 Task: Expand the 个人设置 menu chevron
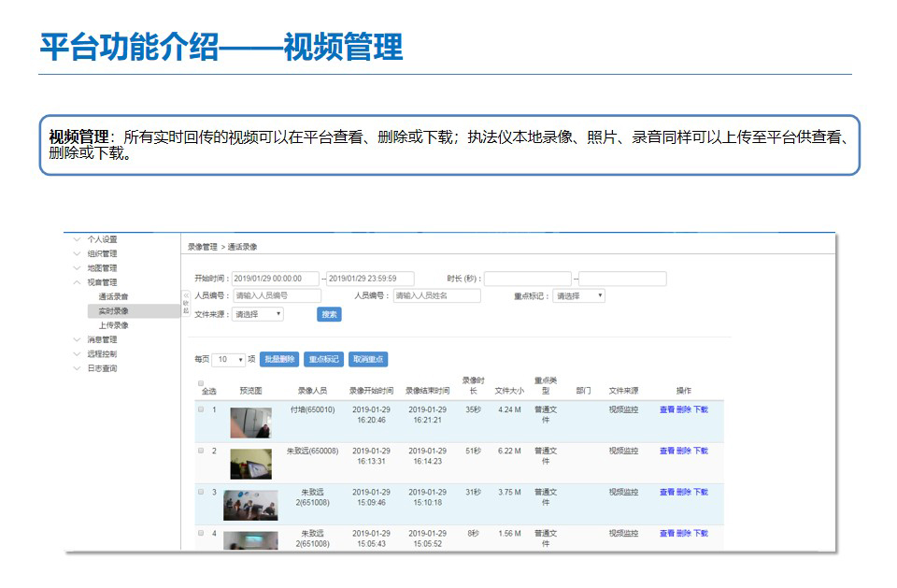(x=77, y=239)
